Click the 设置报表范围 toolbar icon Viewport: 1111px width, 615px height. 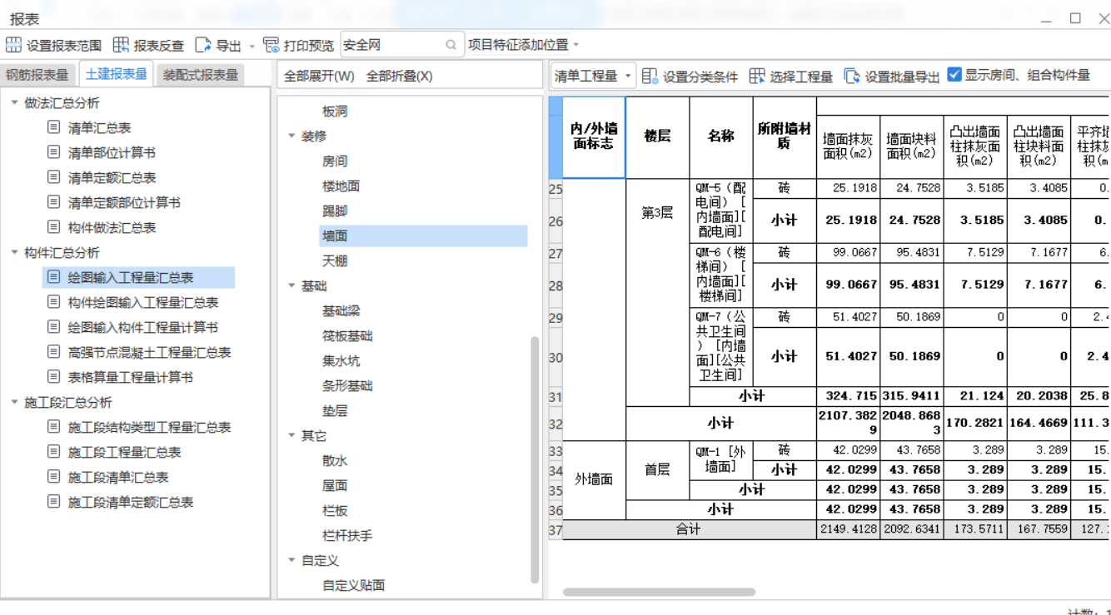pyautogui.click(x=14, y=45)
